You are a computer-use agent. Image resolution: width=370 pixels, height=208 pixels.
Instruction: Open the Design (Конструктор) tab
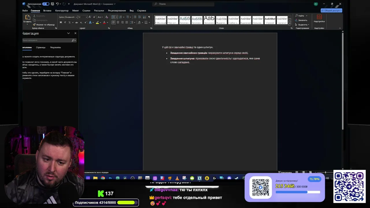pos(62,10)
